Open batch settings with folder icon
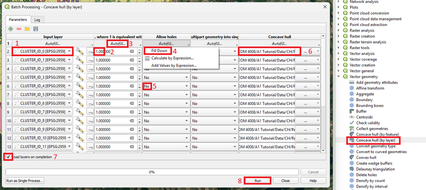The width and height of the screenshot is (426, 190). pos(27,29)
